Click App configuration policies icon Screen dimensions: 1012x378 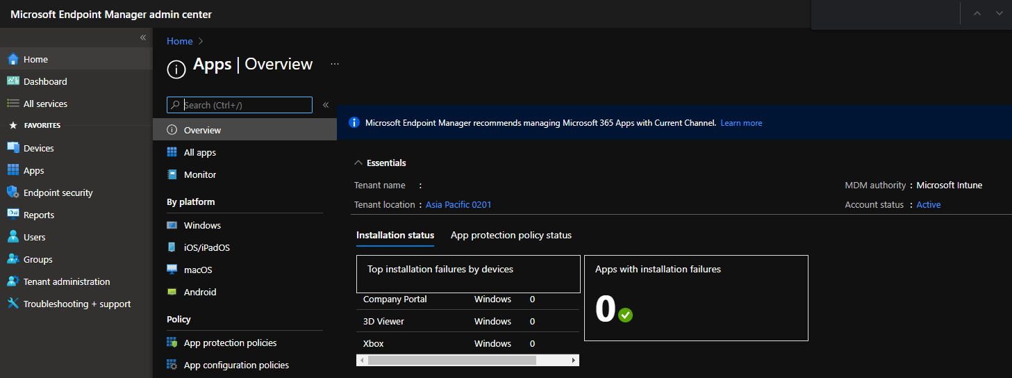coord(172,365)
